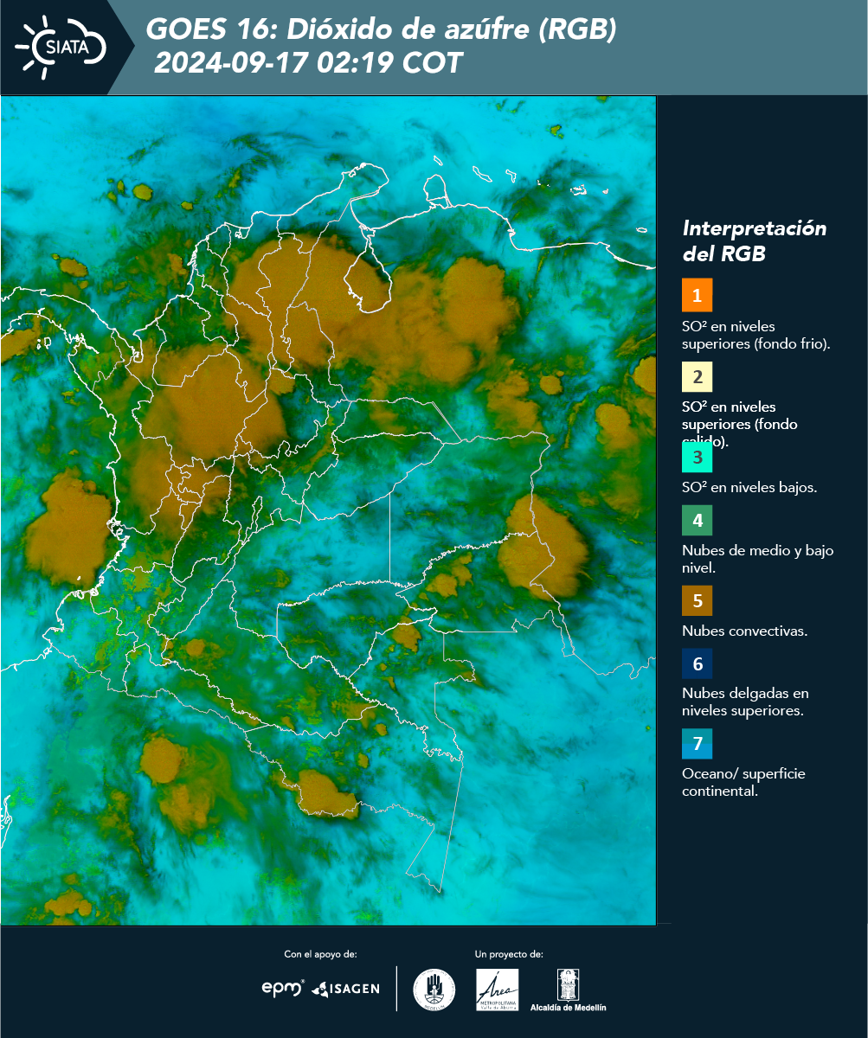Click the epm logo in the footer
The width and height of the screenshot is (868, 1038).
(x=284, y=988)
